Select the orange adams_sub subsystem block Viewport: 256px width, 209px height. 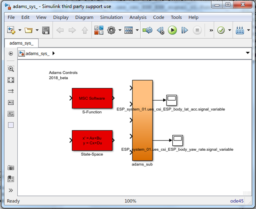click(142, 120)
